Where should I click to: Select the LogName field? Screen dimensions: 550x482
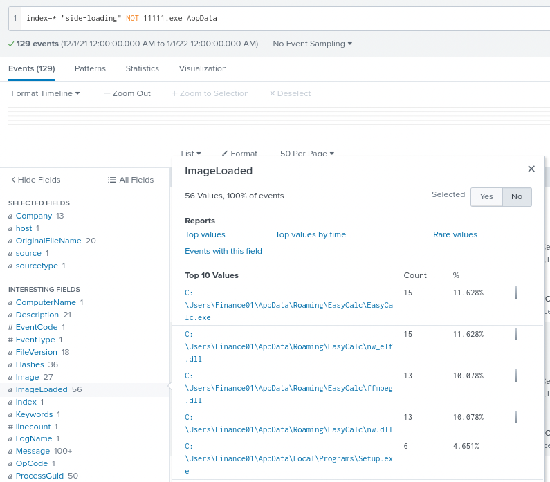click(x=34, y=438)
